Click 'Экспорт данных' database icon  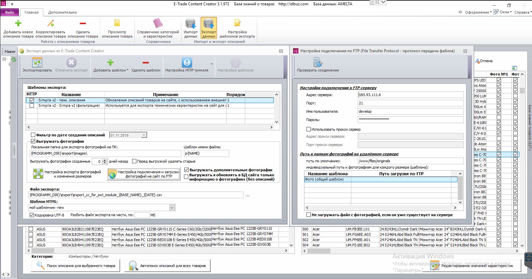[209, 24]
